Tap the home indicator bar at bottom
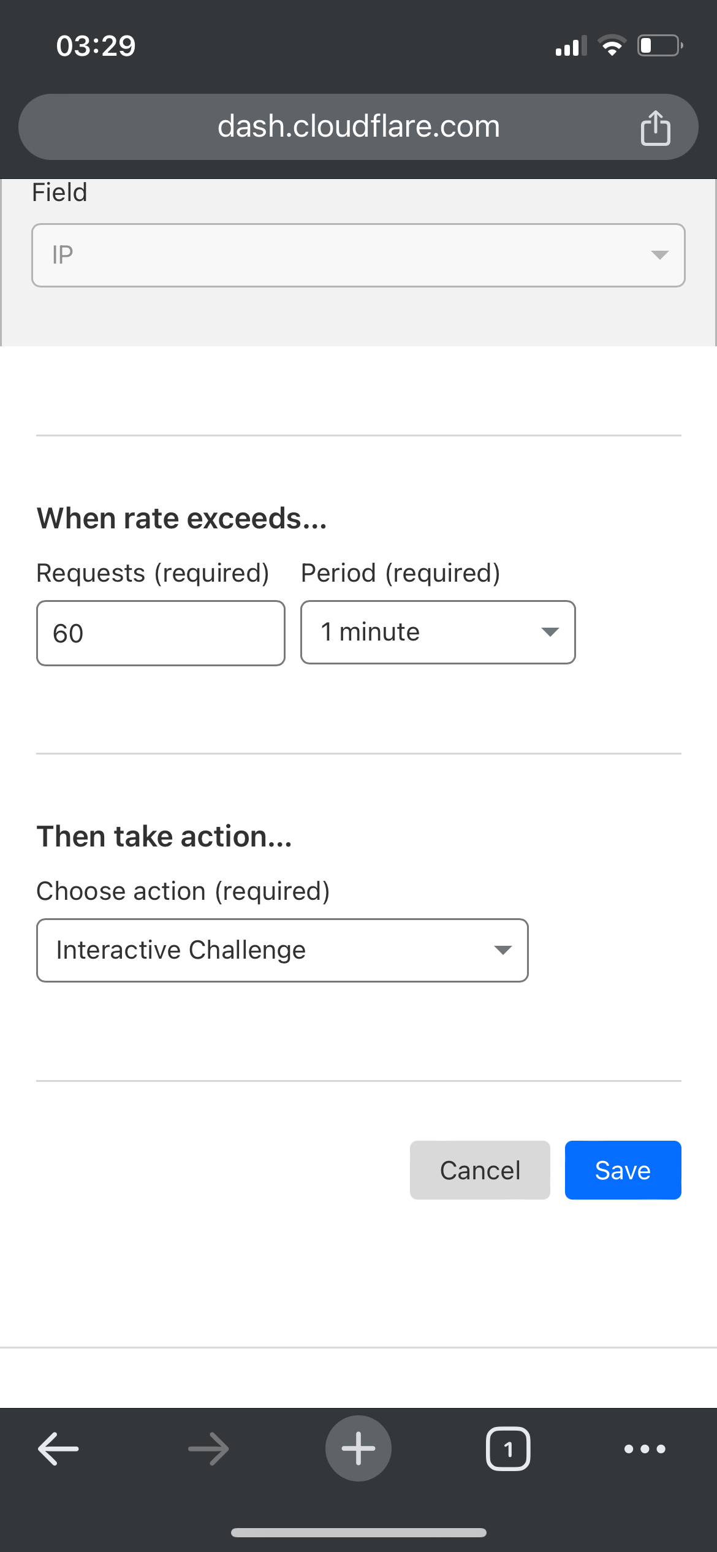 (358, 1532)
